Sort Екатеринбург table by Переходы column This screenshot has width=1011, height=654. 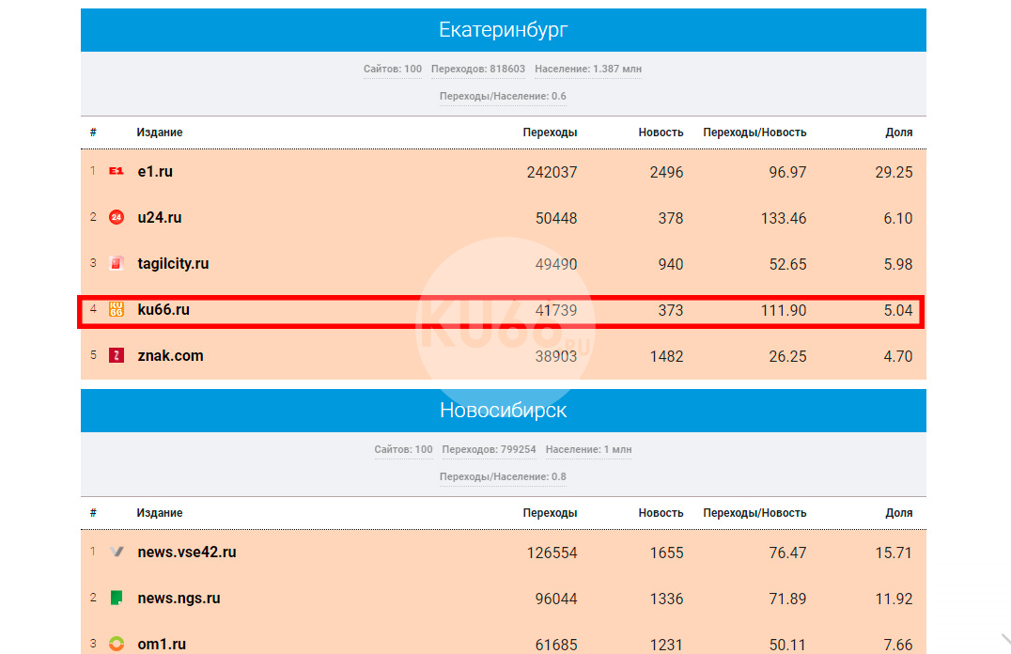tap(550, 132)
